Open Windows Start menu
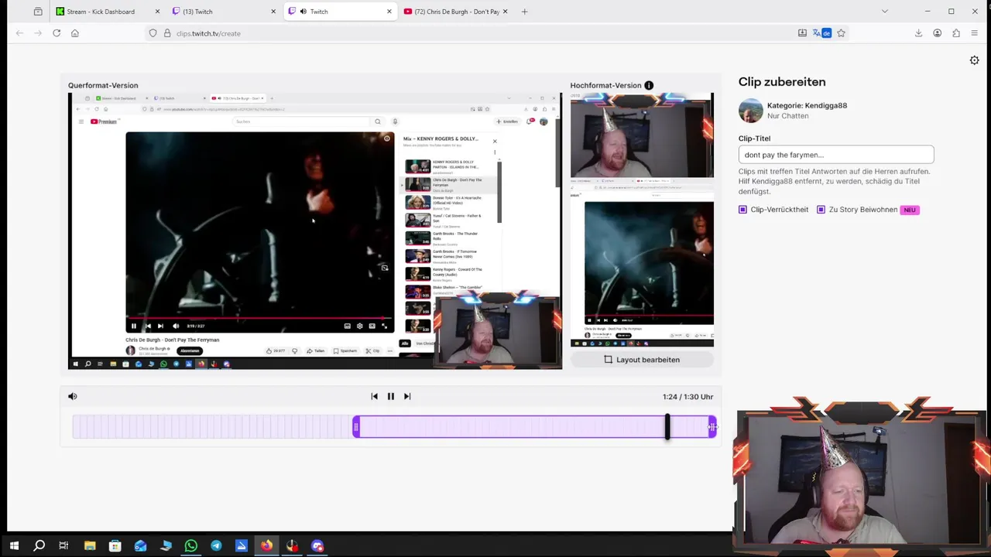Viewport: 991px width, 557px height. tap(14, 546)
